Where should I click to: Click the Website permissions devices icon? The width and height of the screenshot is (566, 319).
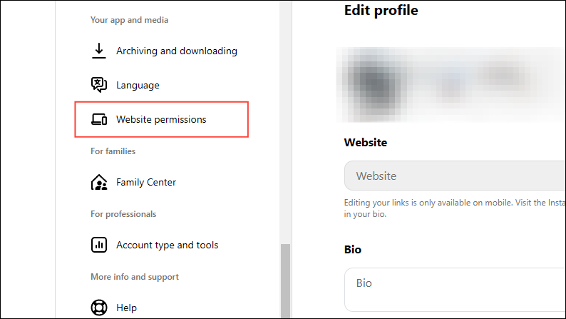(99, 119)
